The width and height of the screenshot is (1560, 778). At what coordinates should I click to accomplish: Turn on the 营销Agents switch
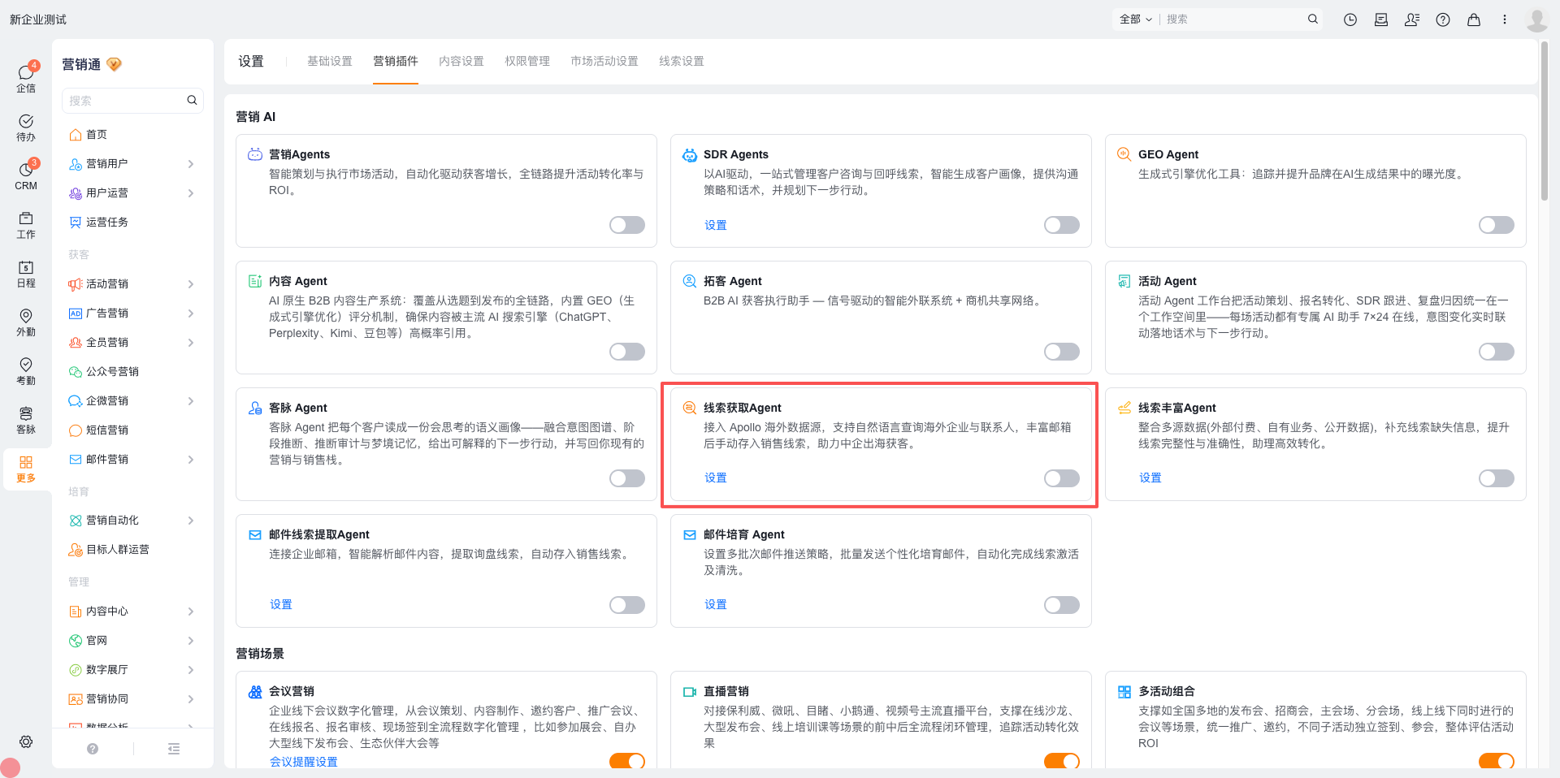click(627, 225)
